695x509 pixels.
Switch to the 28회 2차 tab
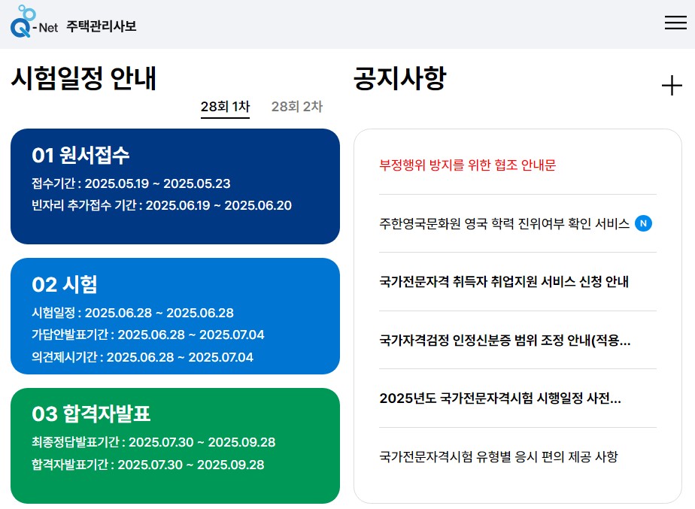point(297,107)
